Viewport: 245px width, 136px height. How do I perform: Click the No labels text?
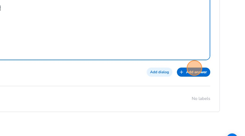(201, 99)
